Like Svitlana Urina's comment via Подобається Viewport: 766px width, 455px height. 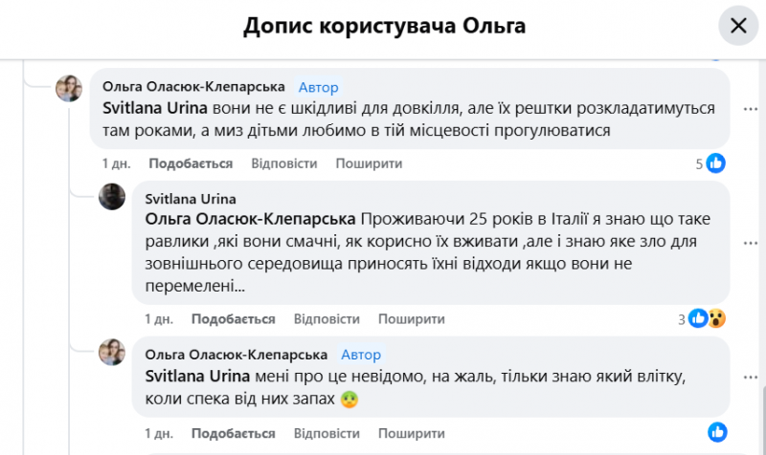[x=233, y=318]
